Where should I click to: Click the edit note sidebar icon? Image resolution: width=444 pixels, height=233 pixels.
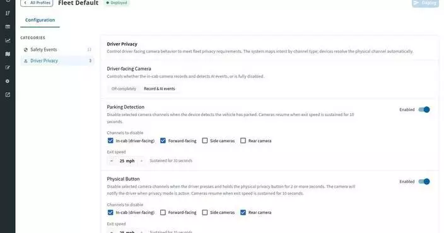pyautogui.click(x=8, y=68)
